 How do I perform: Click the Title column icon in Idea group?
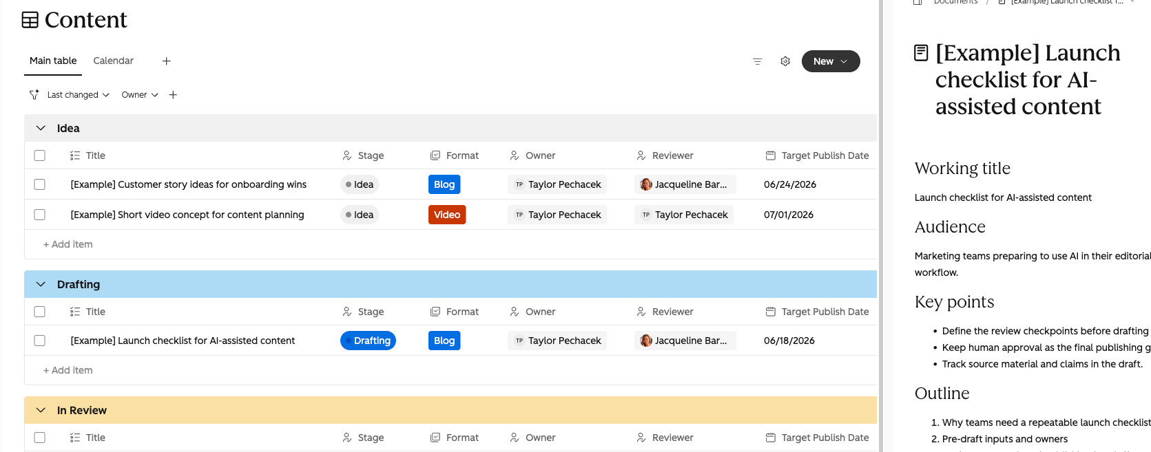tap(75, 155)
